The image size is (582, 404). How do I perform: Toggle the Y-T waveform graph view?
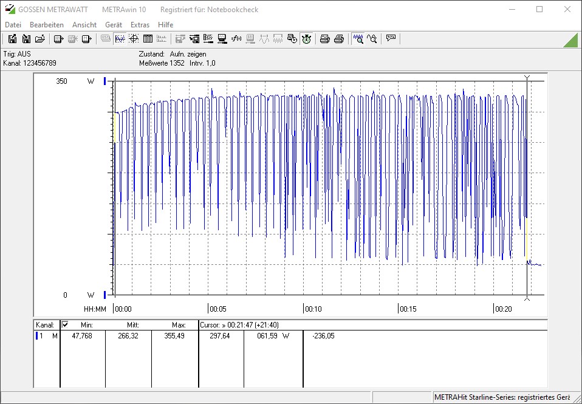click(120, 39)
